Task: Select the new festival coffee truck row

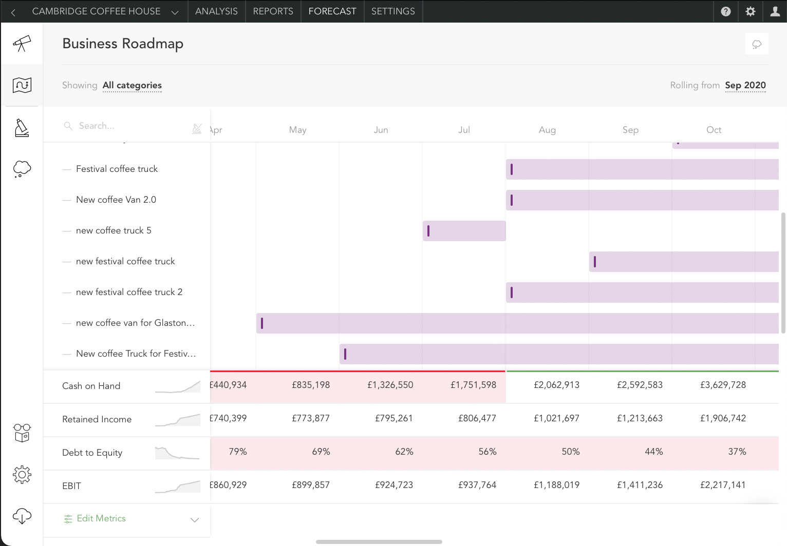Action: 127,261
